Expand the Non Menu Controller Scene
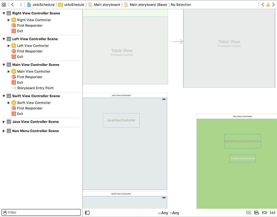The image size is (277, 217). (x=4, y=131)
